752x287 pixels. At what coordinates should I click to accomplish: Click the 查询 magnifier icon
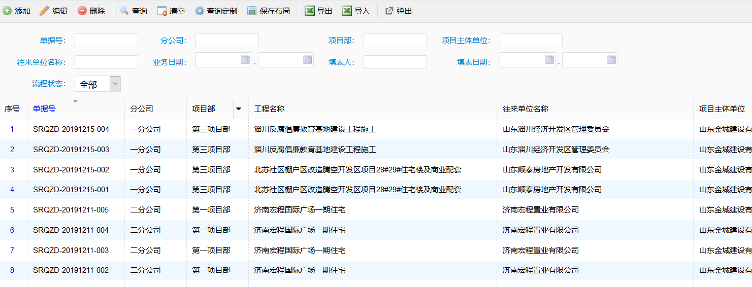pyautogui.click(x=124, y=11)
